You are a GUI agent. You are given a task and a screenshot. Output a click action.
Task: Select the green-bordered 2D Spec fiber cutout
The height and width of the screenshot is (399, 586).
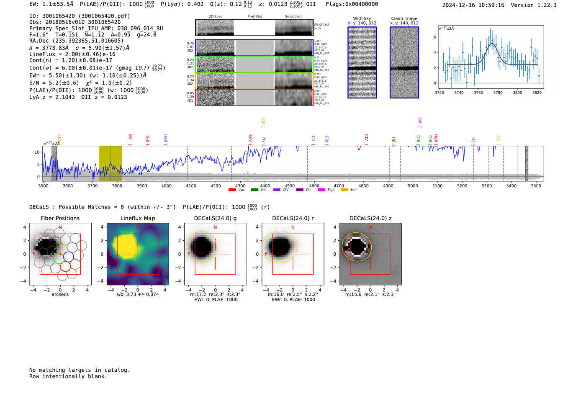point(216,64)
